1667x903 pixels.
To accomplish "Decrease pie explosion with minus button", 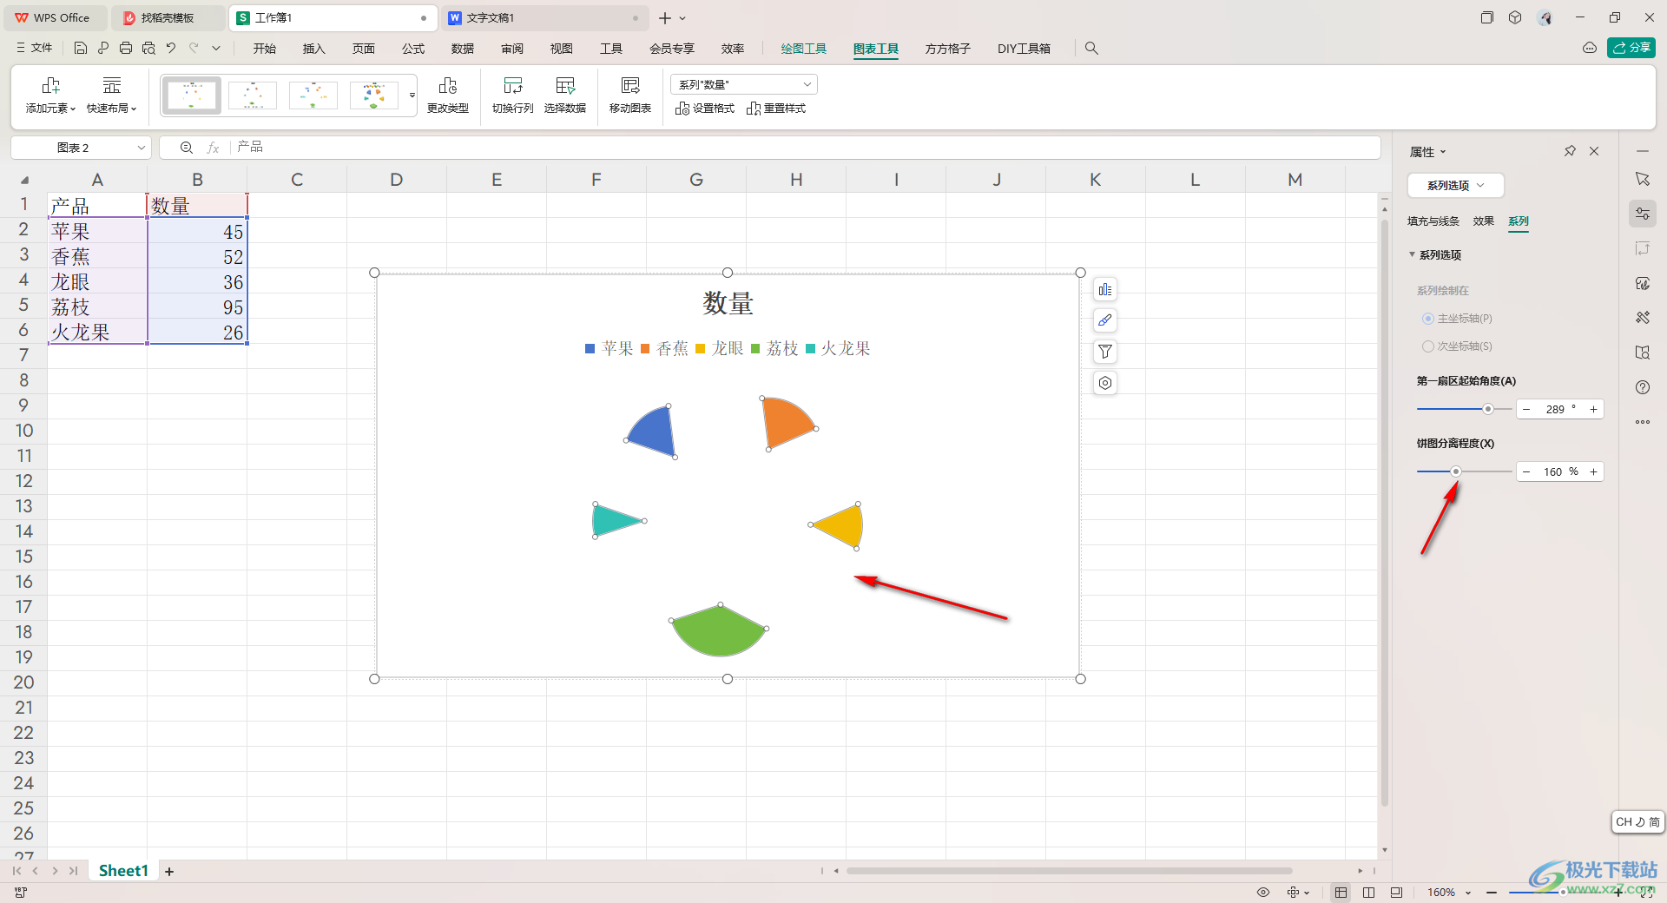I will pos(1526,471).
